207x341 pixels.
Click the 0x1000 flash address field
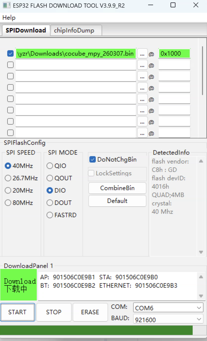point(174,53)
